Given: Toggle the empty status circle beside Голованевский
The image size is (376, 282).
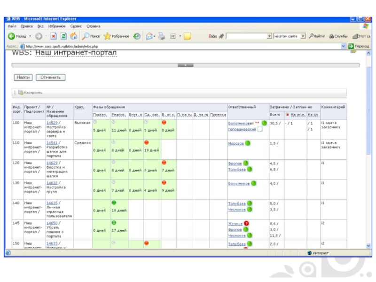Looking at the screenshot, I should pos(260,129).
